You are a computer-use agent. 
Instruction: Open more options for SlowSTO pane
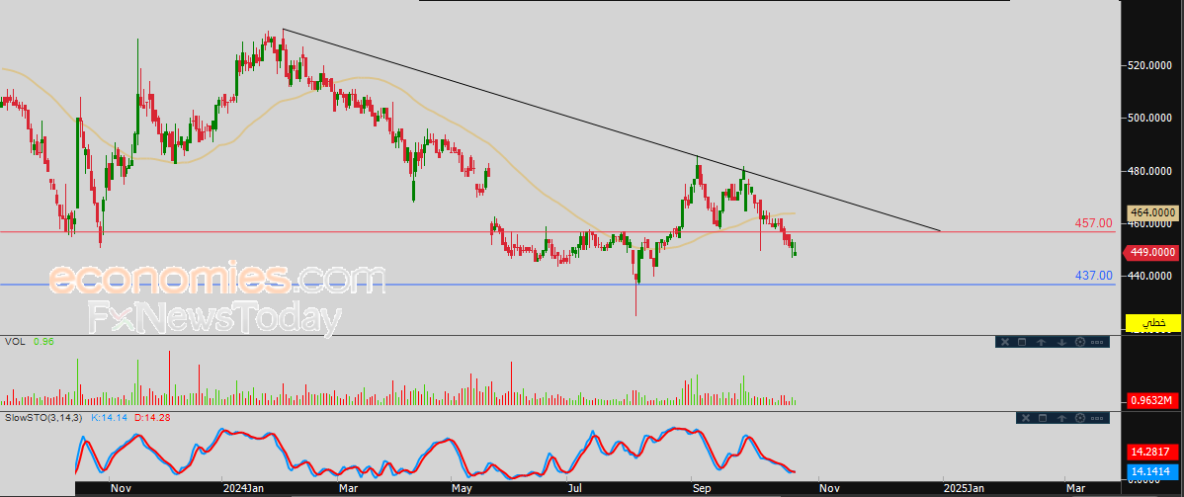(1097, 418)
